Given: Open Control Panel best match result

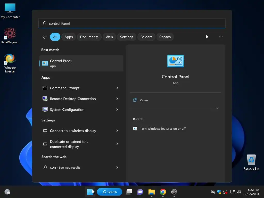Looking at the screenshot, I should [81, 63].
